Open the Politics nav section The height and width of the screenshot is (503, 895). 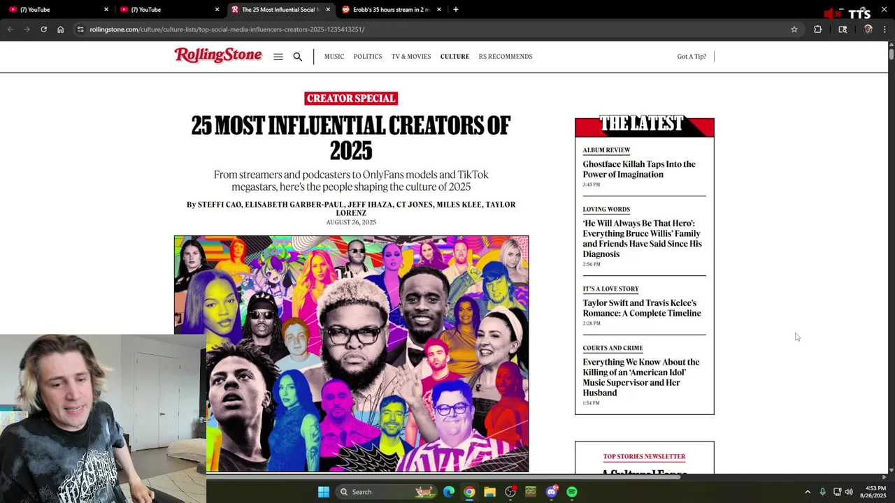point(368,57)
